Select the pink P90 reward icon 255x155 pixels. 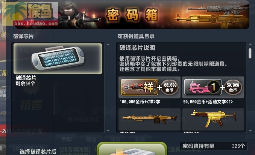coord(203,87)
